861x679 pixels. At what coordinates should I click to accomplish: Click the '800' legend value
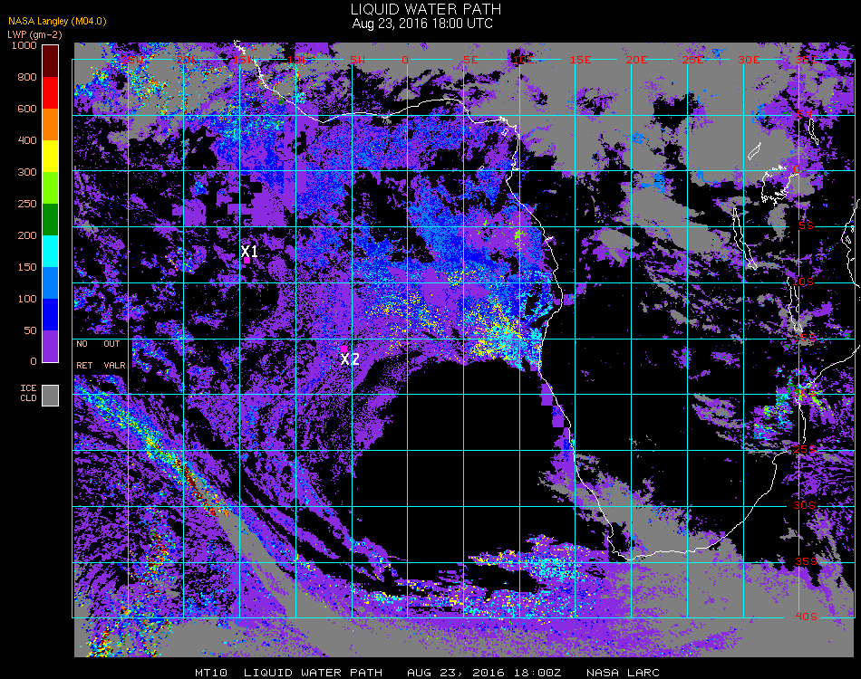pos(27,77)
